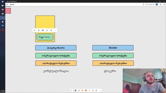Image resolution: width=166 pixels, height=93 pixels.
Task: Add a sticky note from bottom toolbar
Action: pyautogui.click(x=82, y=90)
